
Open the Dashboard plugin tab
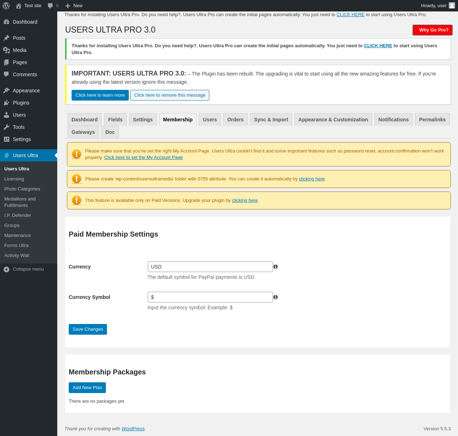(x=84, y=120)
